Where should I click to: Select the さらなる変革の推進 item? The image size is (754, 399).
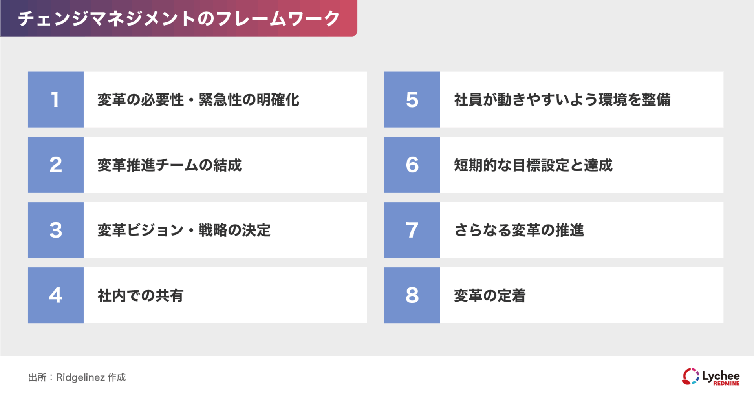pyautogui.click(x=519, y=231)
